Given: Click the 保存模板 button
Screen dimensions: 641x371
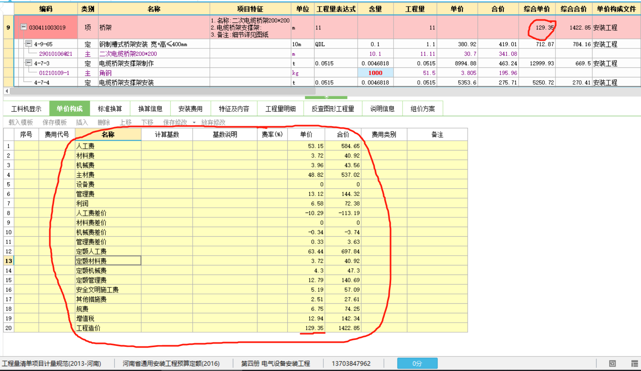Looking at the screenshot, I should tap(54, 122).
